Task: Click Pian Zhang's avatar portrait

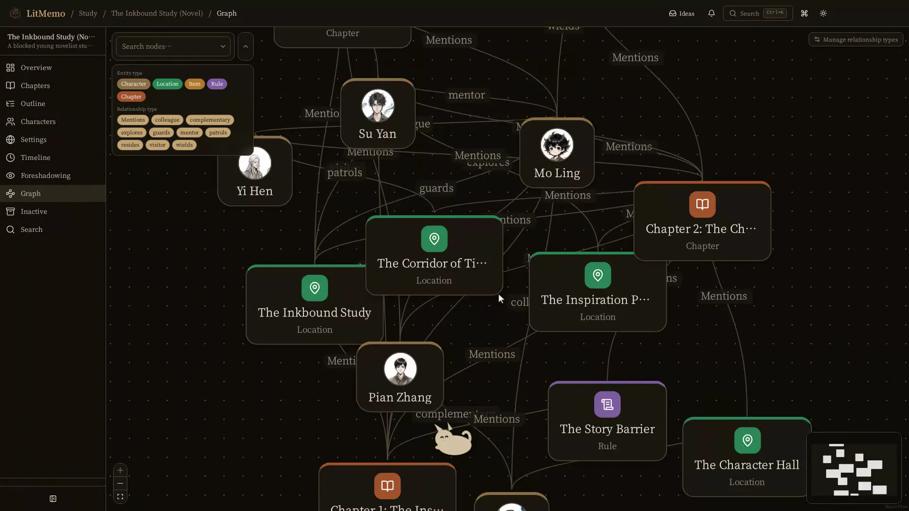Action: pyautogui.click(x=400, y=369)
